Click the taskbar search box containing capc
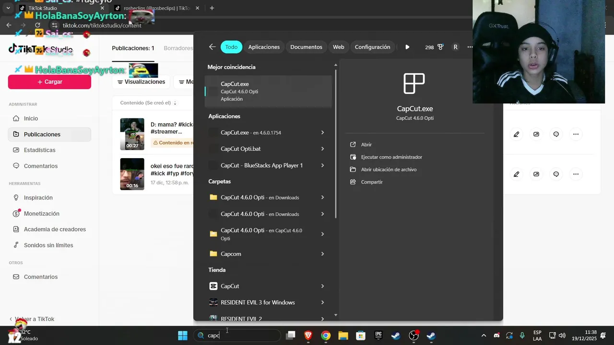Viewport: 614px width, 345px height. pyautogui.click(x=237, y=335)
